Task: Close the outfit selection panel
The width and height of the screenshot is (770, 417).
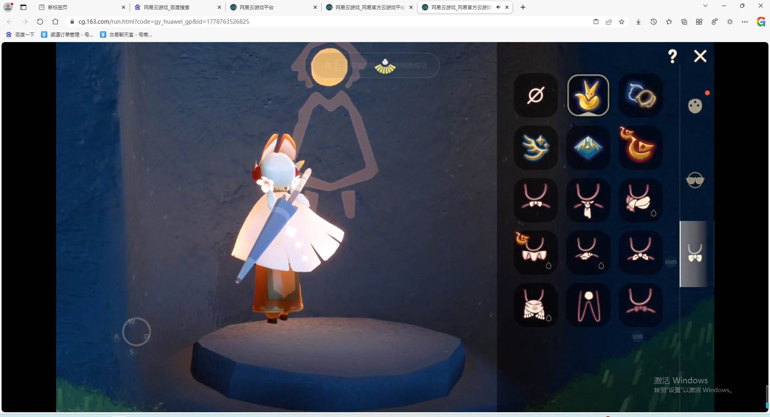Action: 700,56
